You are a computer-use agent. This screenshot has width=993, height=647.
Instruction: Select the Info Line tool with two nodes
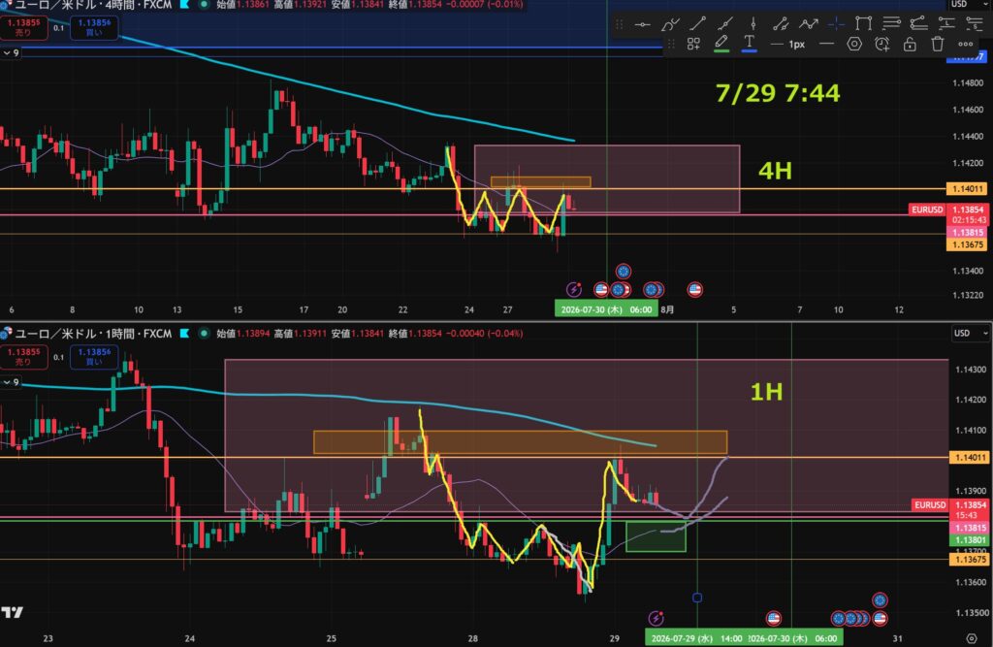781,24
